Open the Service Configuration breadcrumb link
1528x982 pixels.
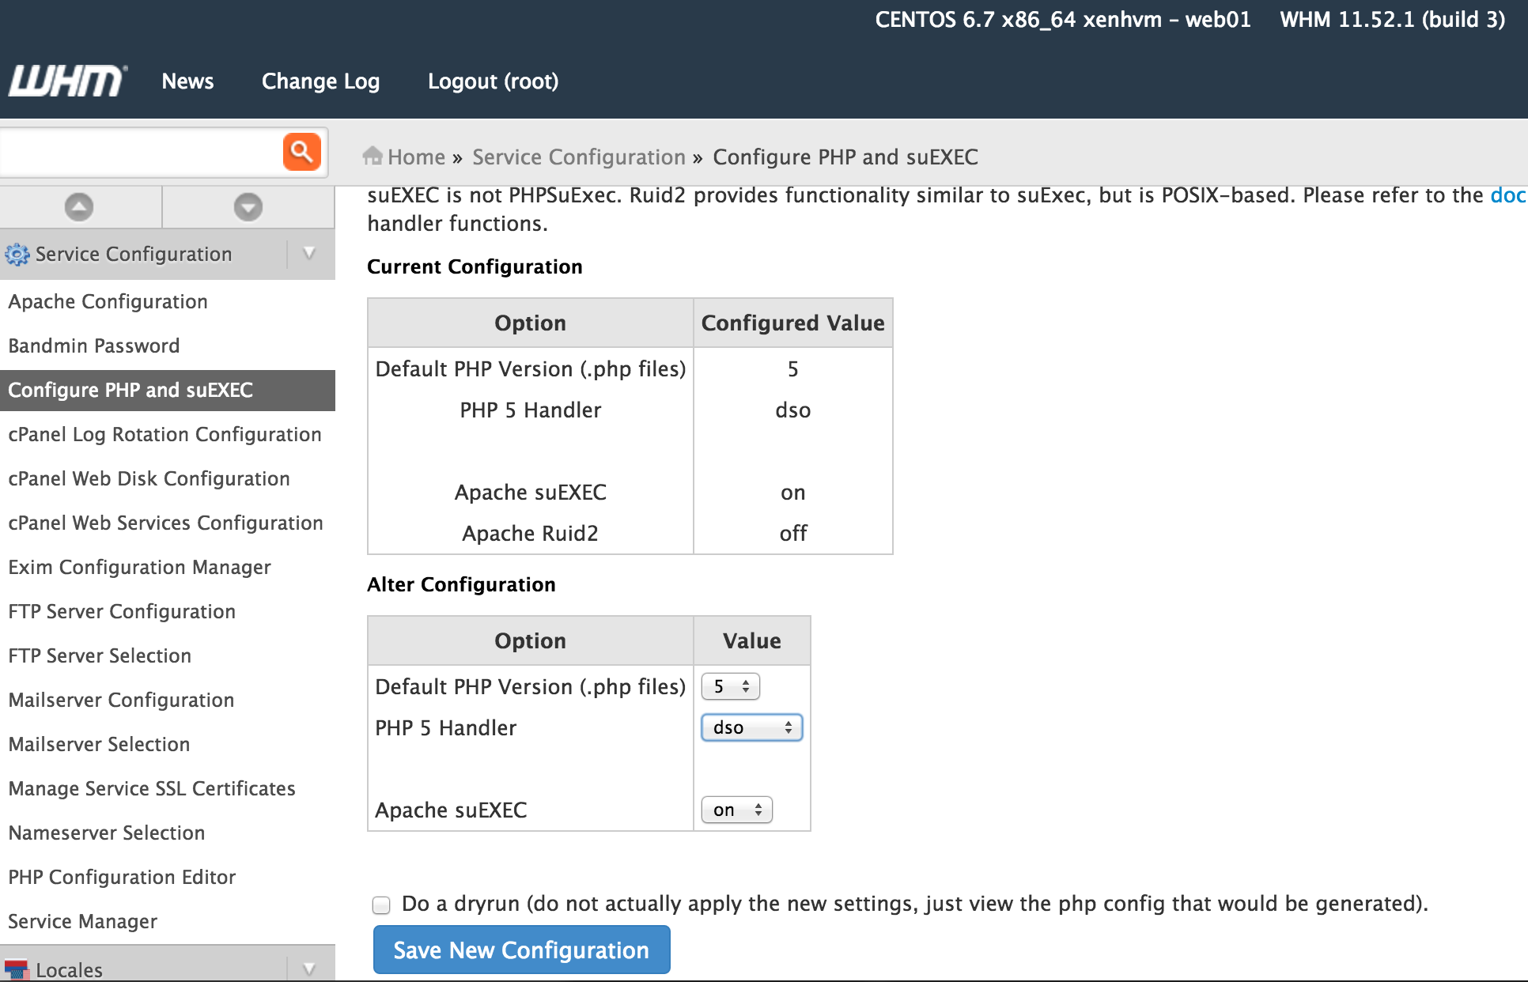(578, 157)
